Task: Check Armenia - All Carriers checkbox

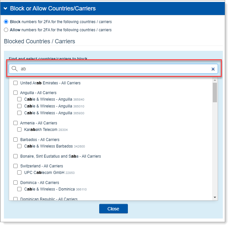Action: [x=15, y=123]
